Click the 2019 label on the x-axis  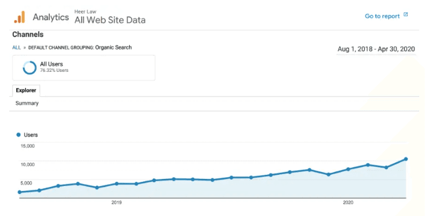coord(116,203)
